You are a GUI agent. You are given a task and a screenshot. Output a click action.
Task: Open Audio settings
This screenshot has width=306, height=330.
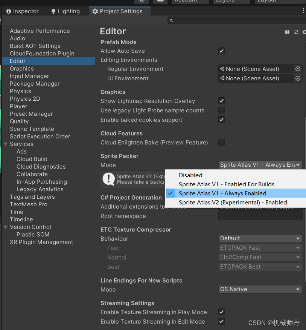click(17, 38)
